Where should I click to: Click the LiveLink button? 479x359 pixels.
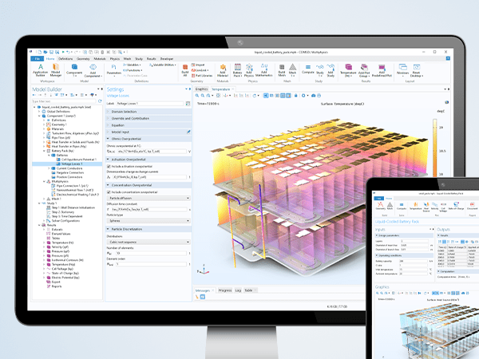pyautogui.click(x=200, y=70)
